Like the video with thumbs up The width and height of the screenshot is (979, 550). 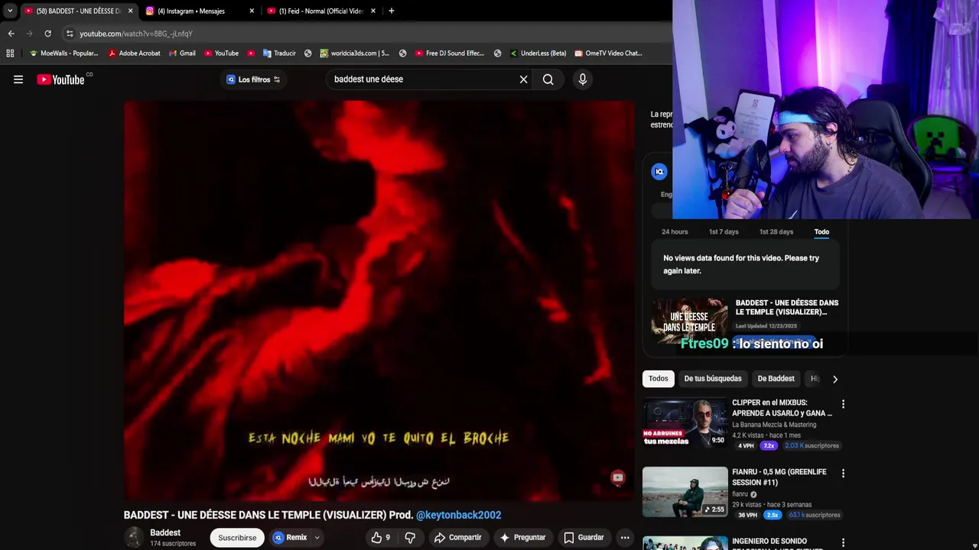coord(381,538)
